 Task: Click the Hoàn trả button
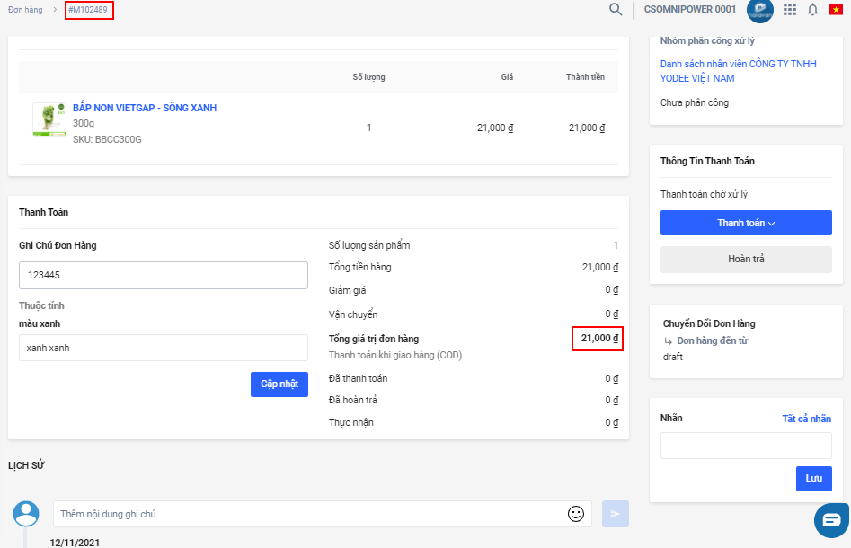pyautogui.click(x=746, y=259)
